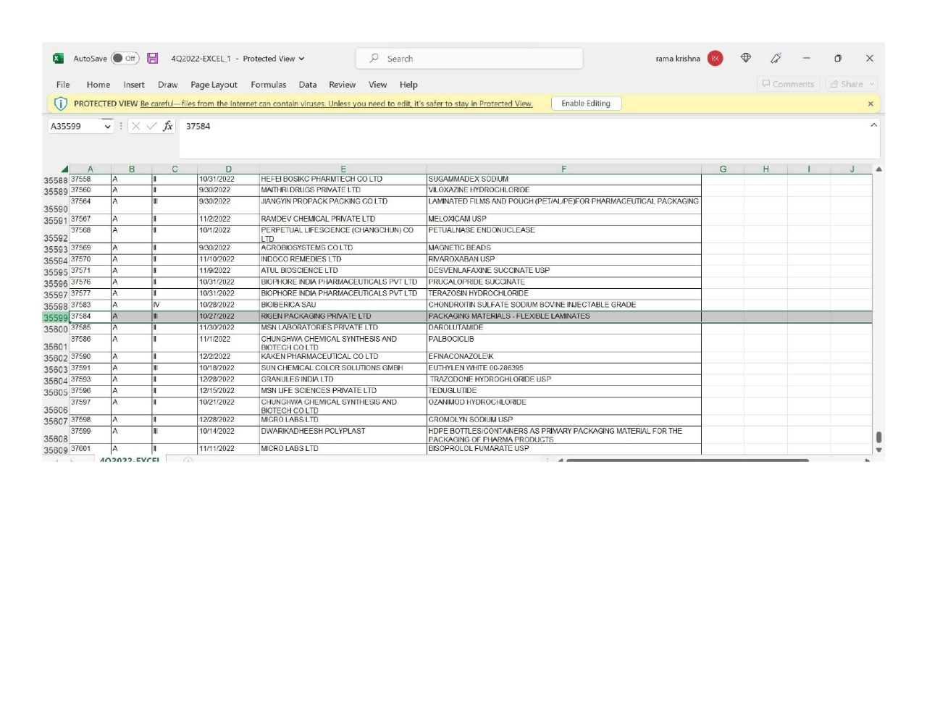Click the rama krishna account avatar
This screenshot has height=716, width=927.
715,59
